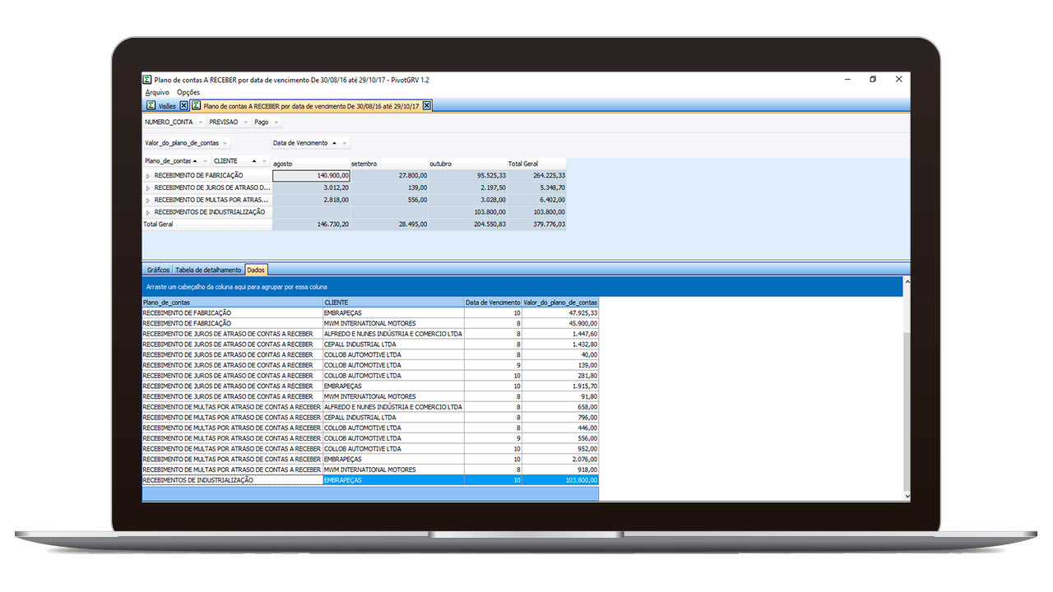Open Valor_do_plano_de_contas field dropdown
Screen dimensions: 1053x592
[x=225, y=143]
